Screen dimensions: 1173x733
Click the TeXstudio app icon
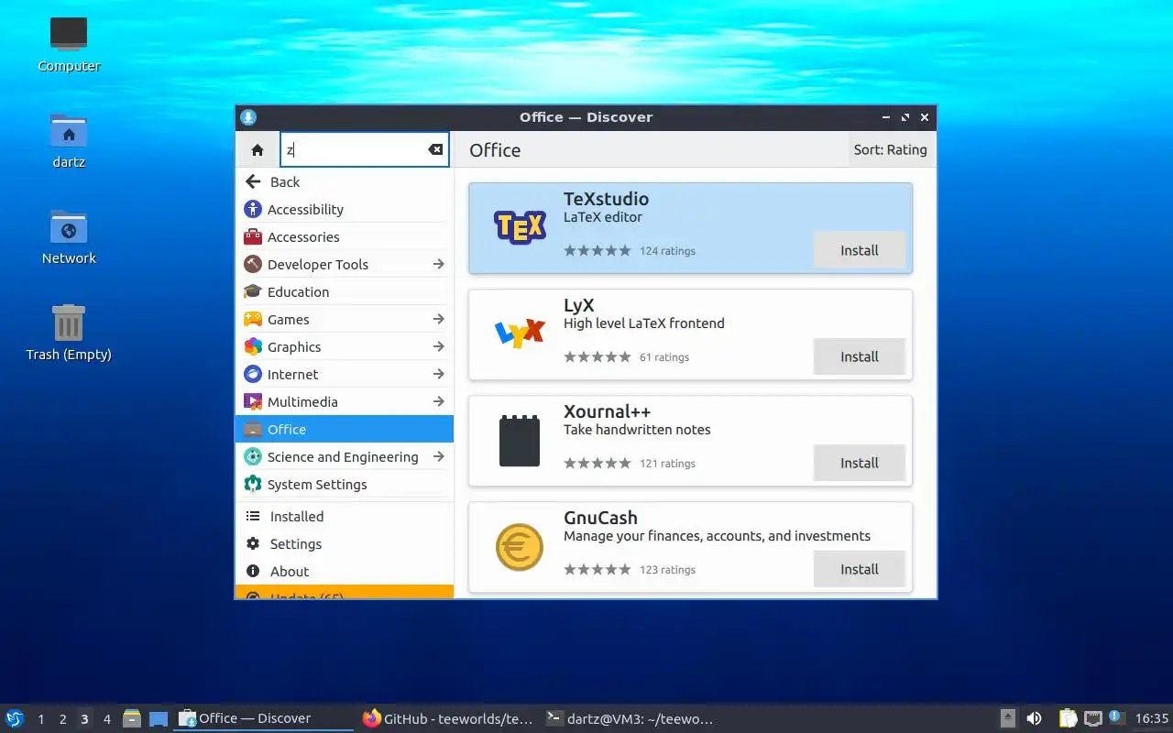click(x=520, y=227)
